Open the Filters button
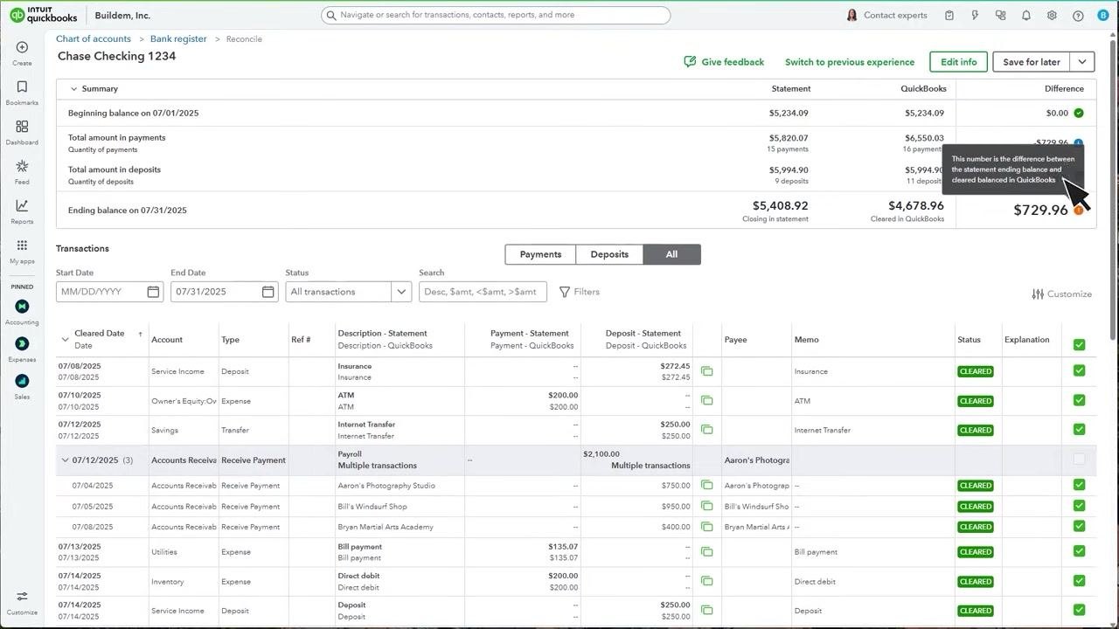The width and height of the screenshot is (1119, 629). pyautogui.click(x=580, y=292)
